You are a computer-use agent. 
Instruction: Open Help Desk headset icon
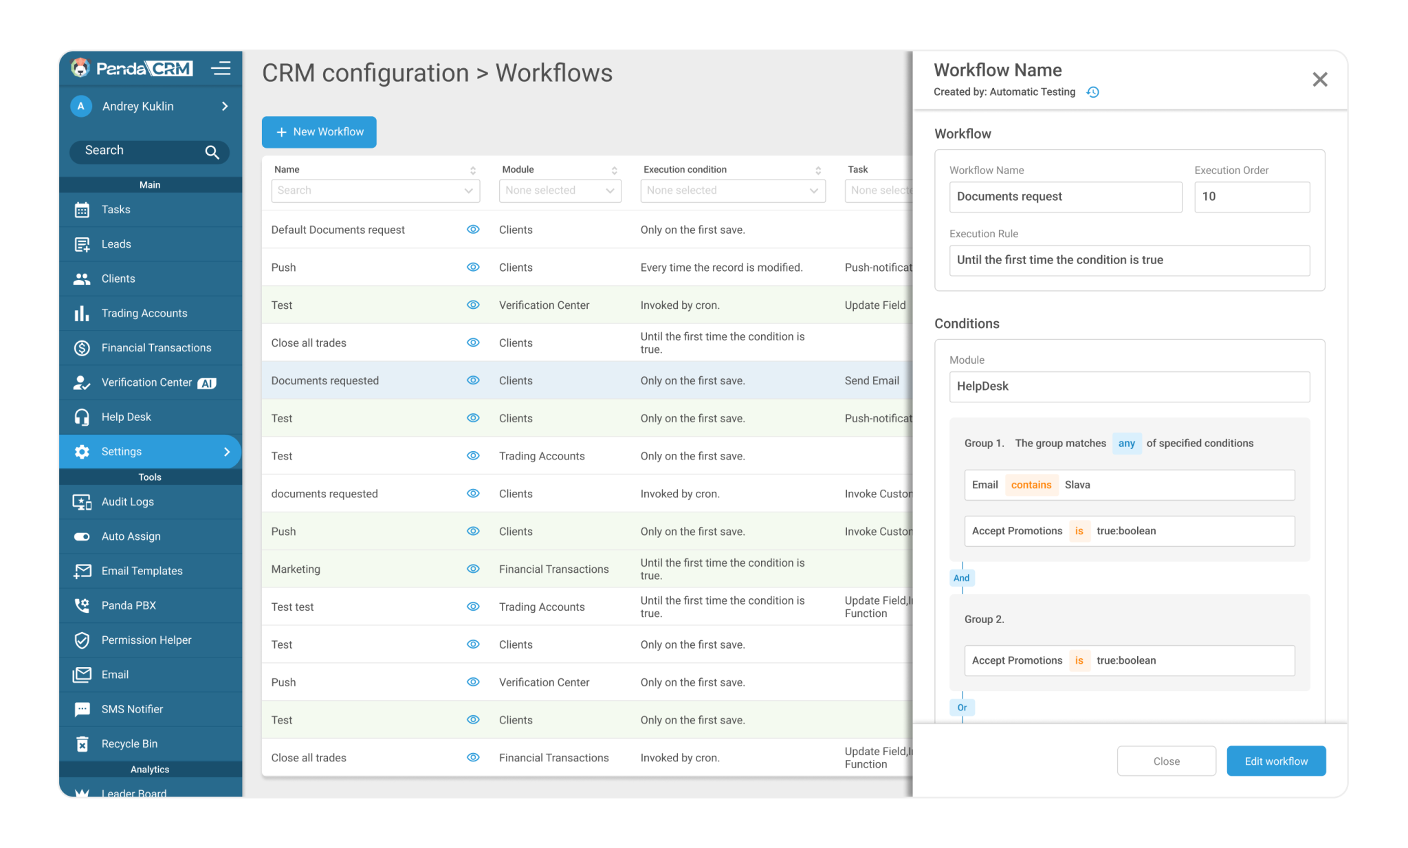82,417
